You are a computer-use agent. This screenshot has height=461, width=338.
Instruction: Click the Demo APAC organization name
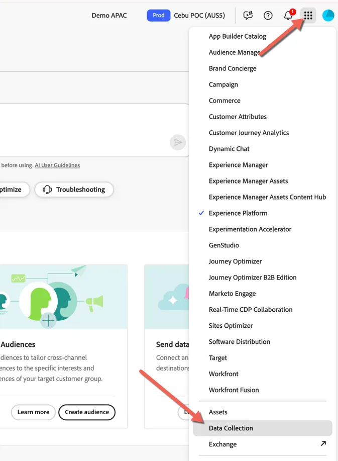[109, 15]
